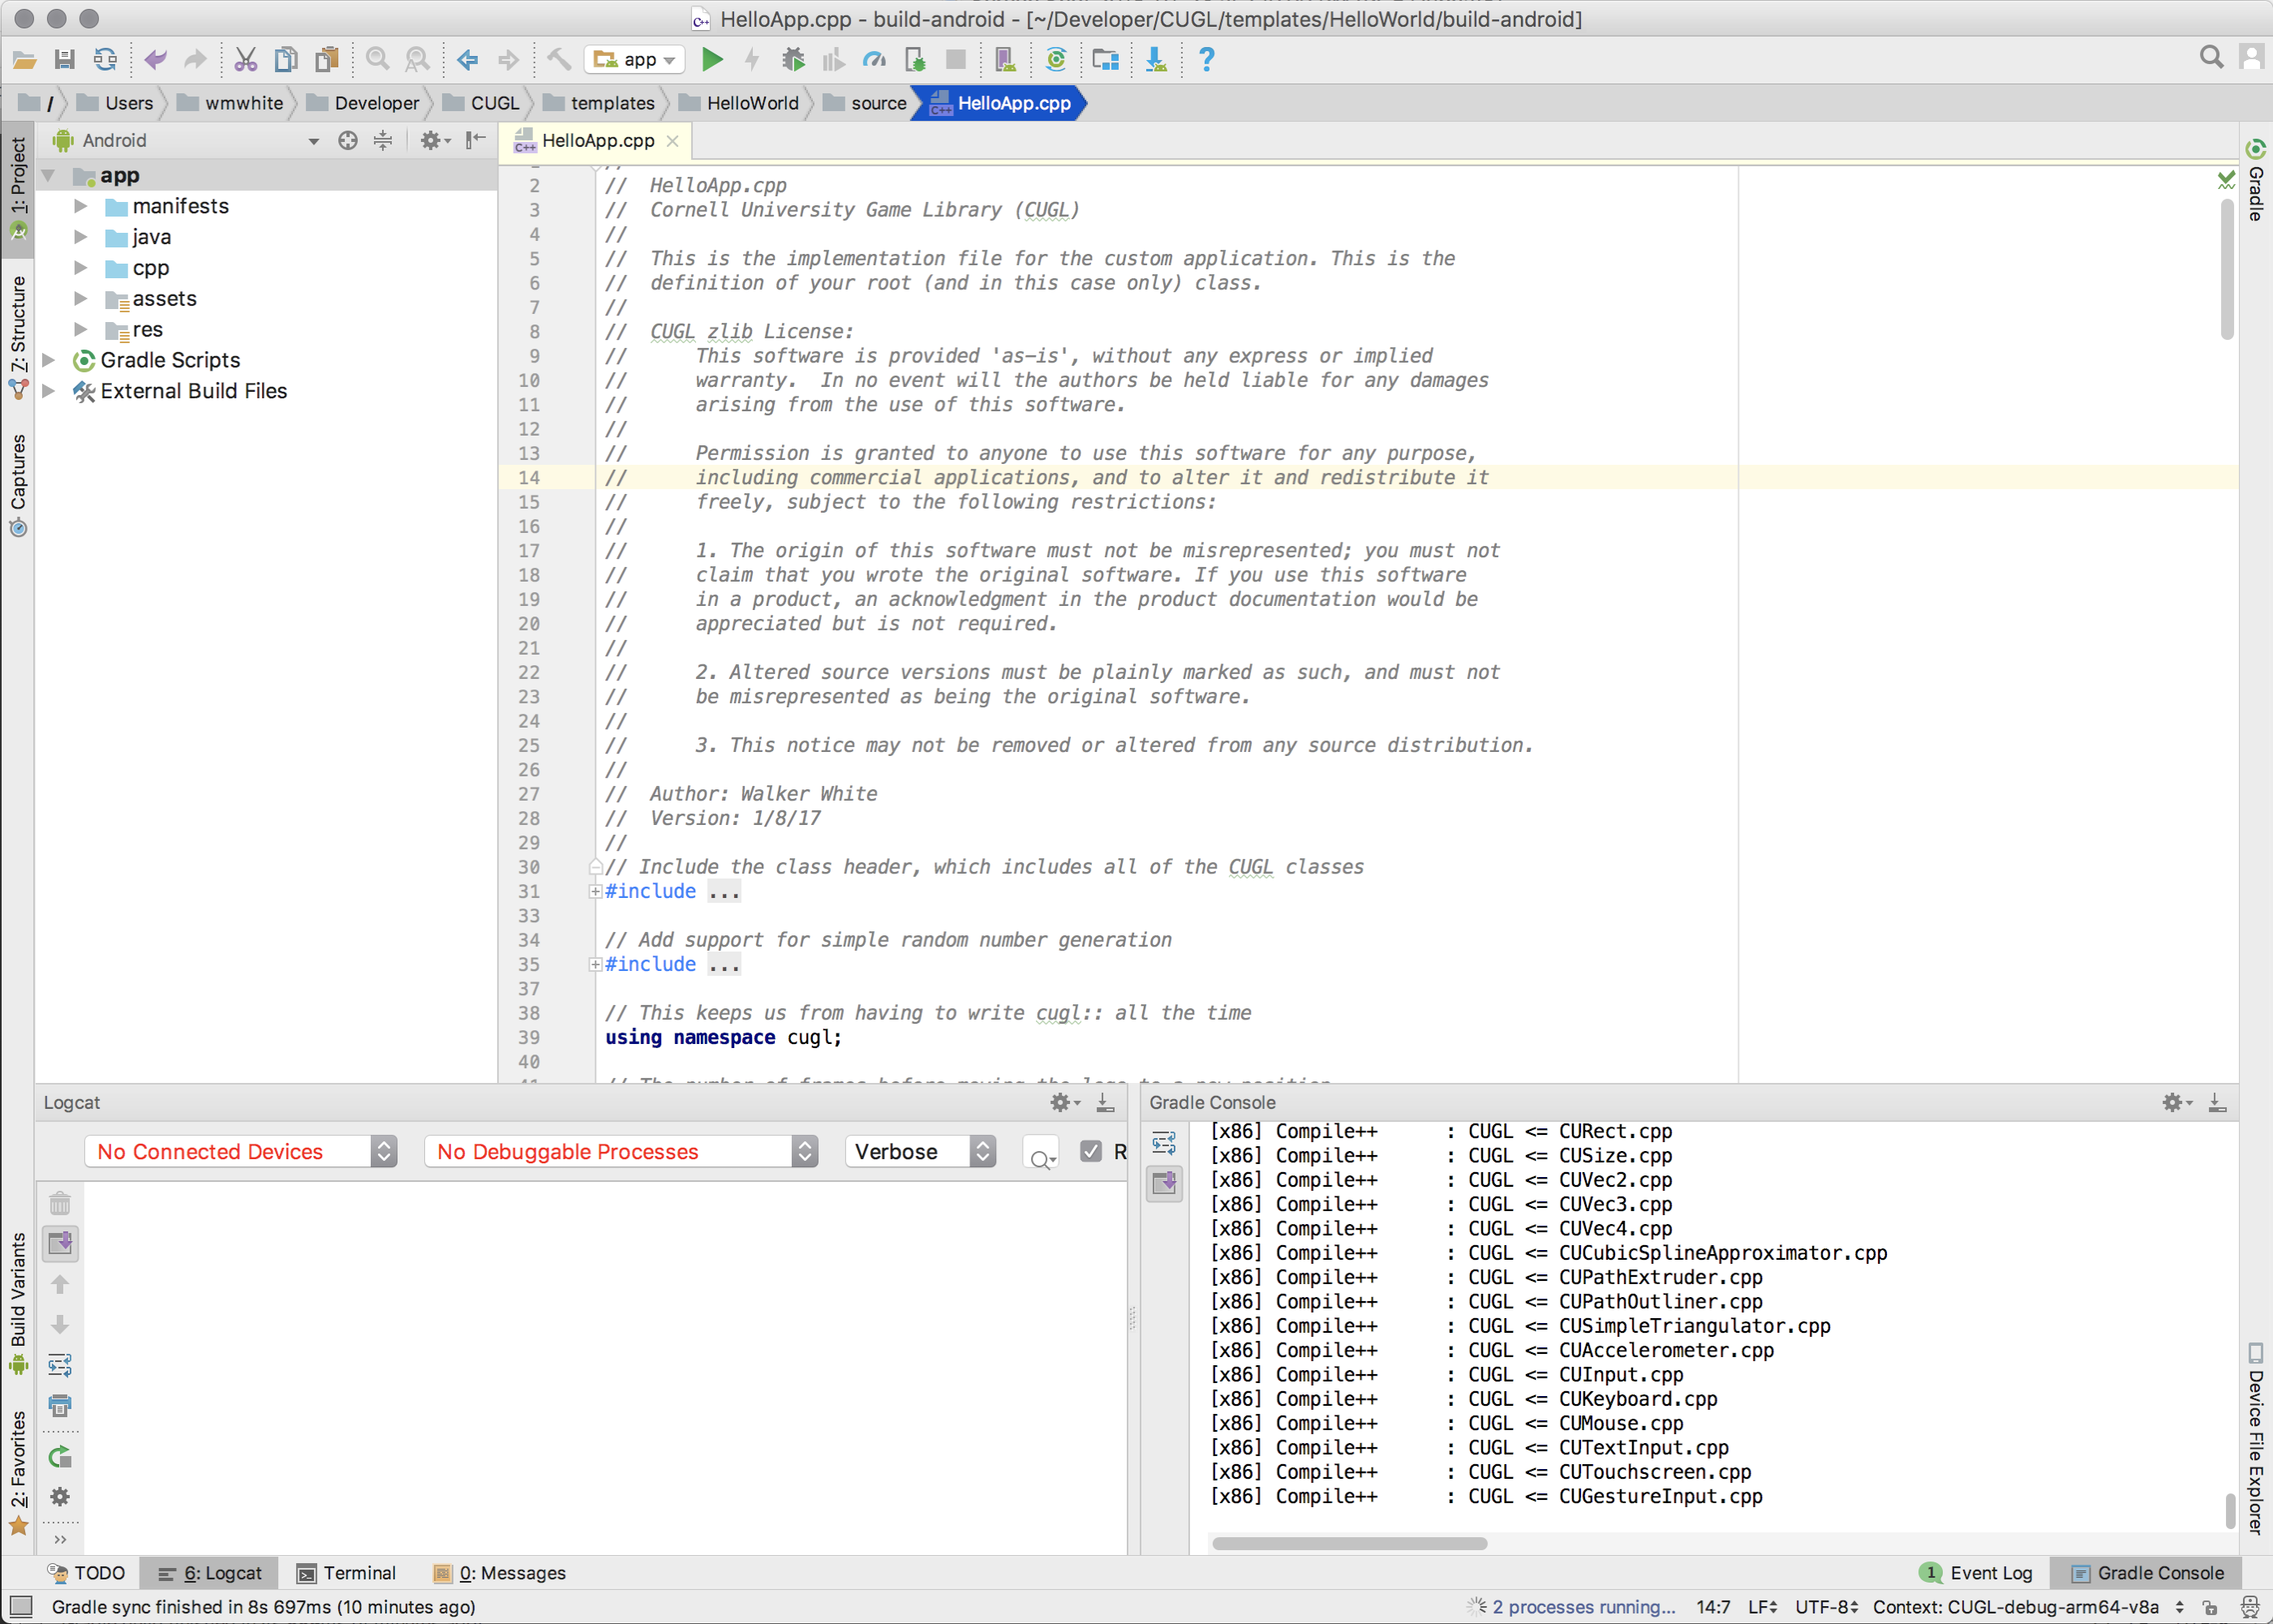
Task: Click the Restart logcat icon
Action: click(x=60, y=1457)
